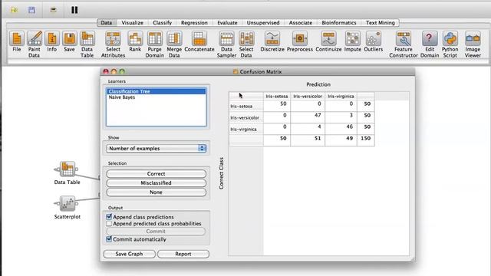Open the Preprocess widget
This screenshot has width=491, height=276.
point(300,38)
